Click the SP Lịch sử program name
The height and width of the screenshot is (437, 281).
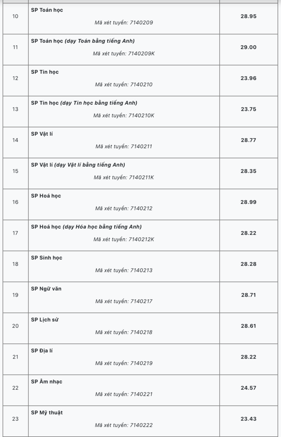click(44, 320)
